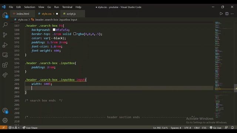
Task: Click Ln 202, Col 5 cursor position
Action: point(160,128)
